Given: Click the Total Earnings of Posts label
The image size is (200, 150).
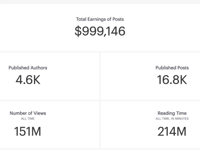Looking at the screenshot, I should (x=100, y=19).
